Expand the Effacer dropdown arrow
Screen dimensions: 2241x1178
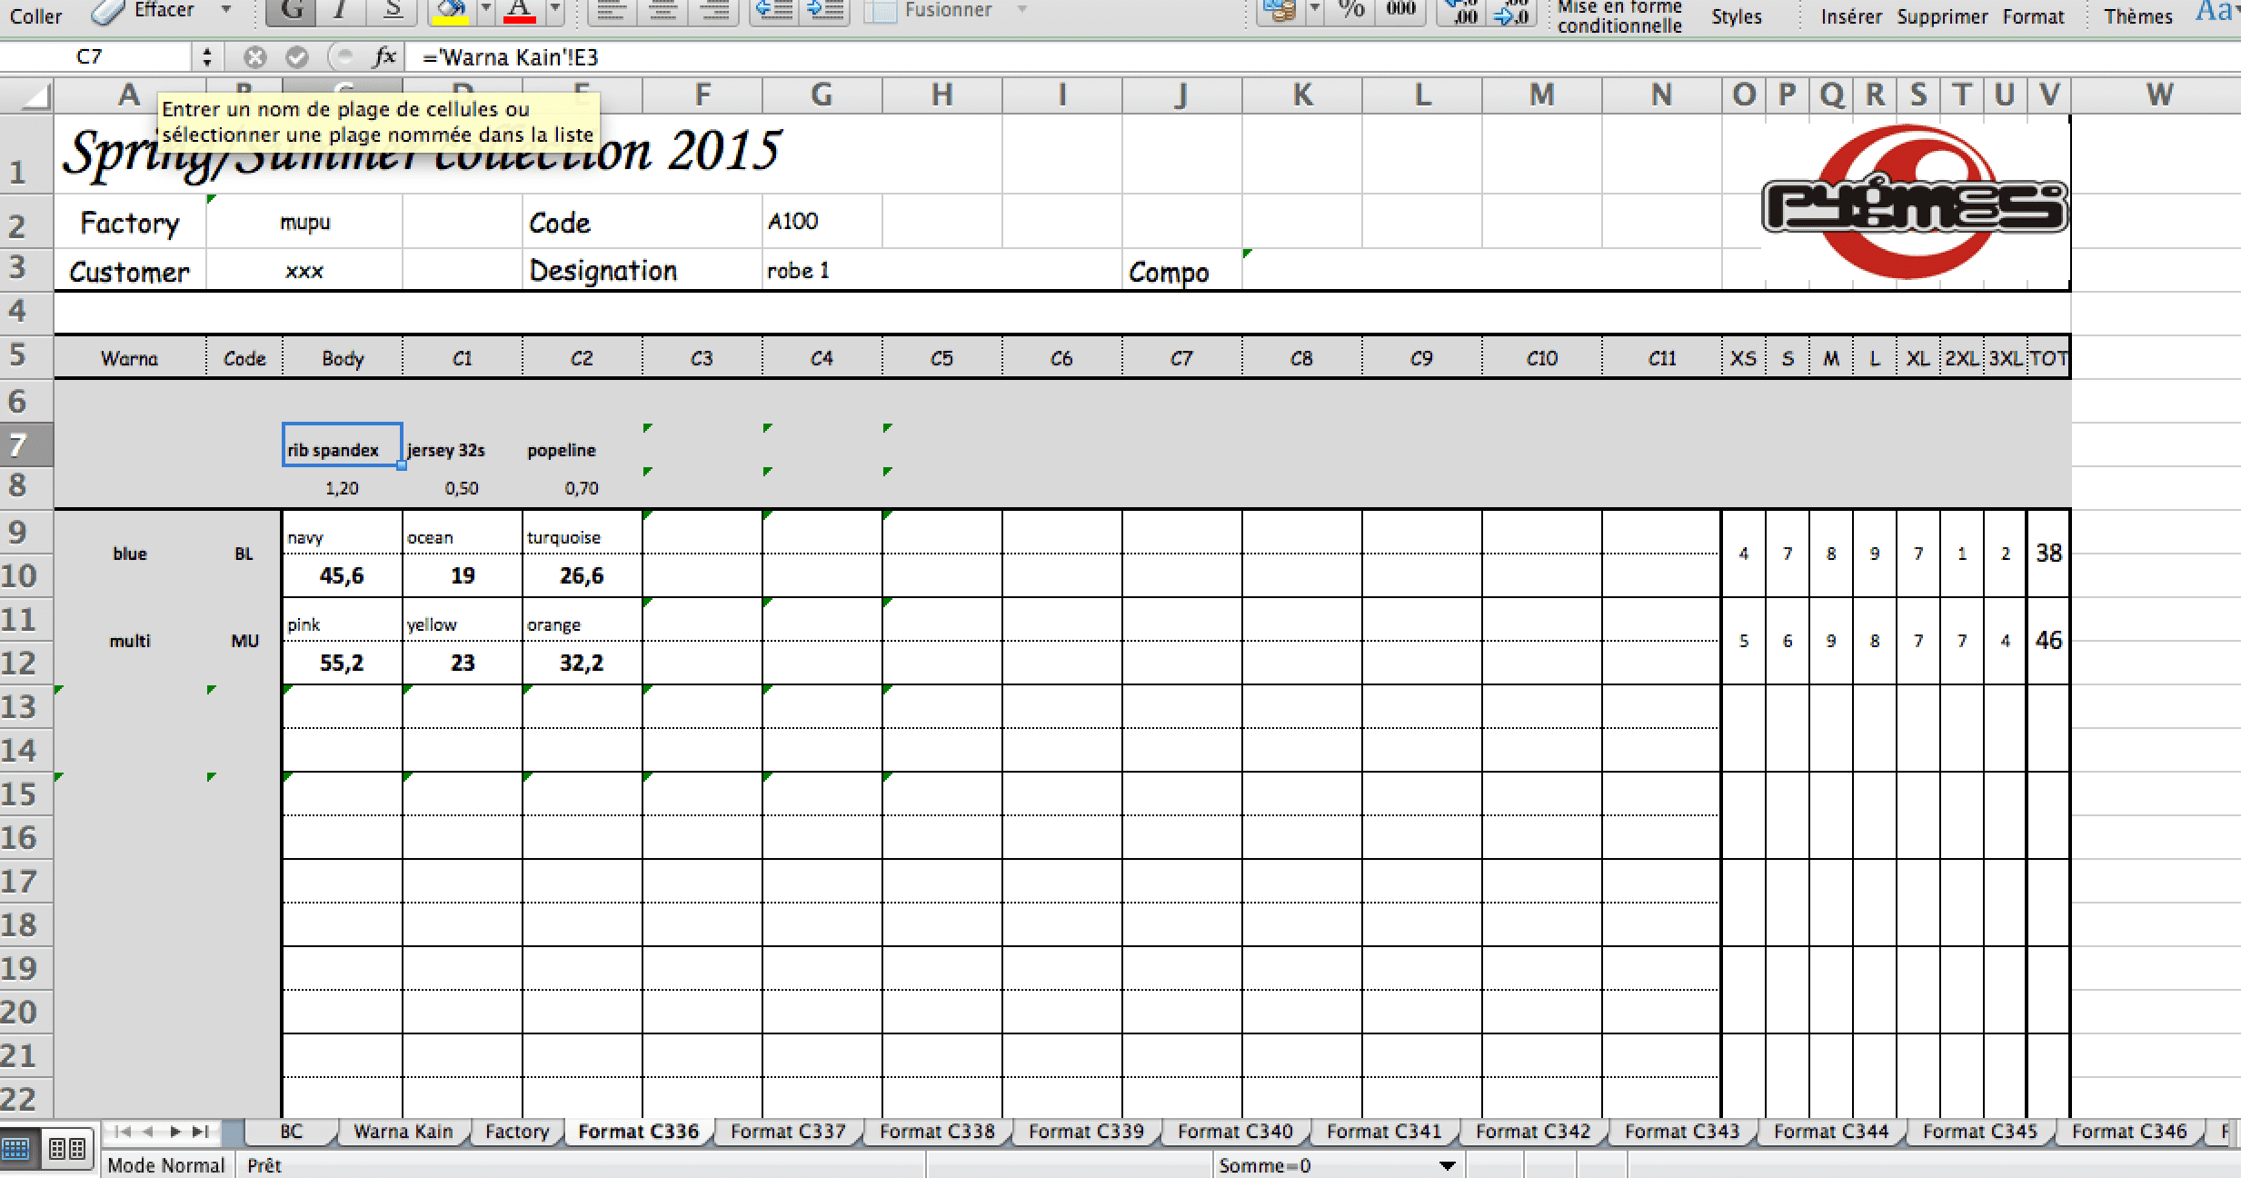coord(226,10)
